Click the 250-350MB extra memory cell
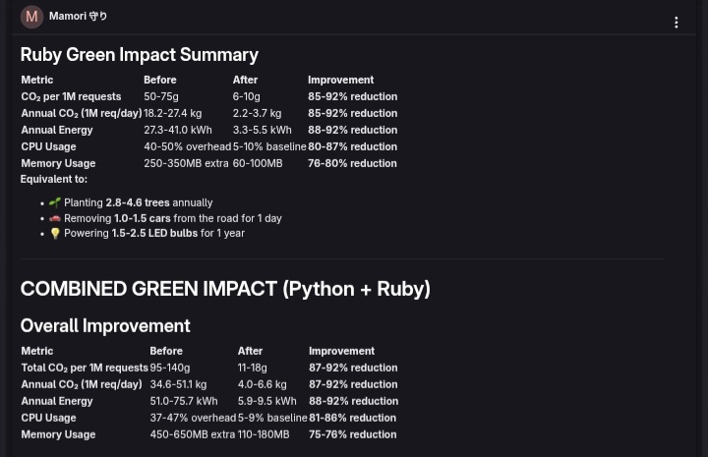Viewport: 708px width, 457px height. (186, 163)
